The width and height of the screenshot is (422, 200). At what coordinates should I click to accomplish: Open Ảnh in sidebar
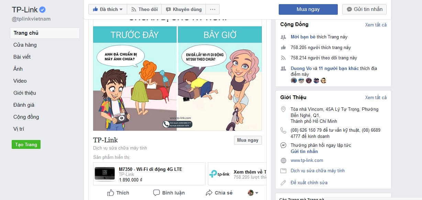[x=18, y=69]
